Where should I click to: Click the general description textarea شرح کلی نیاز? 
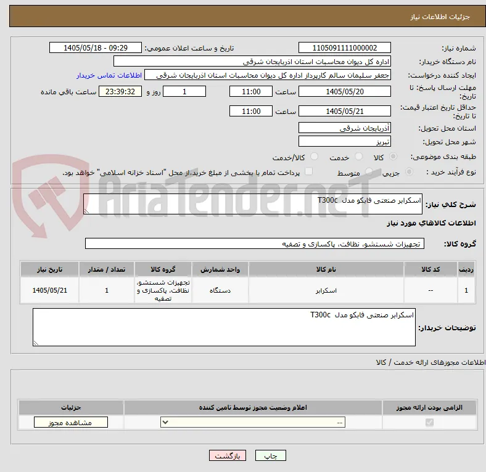[x=253, y=204]
